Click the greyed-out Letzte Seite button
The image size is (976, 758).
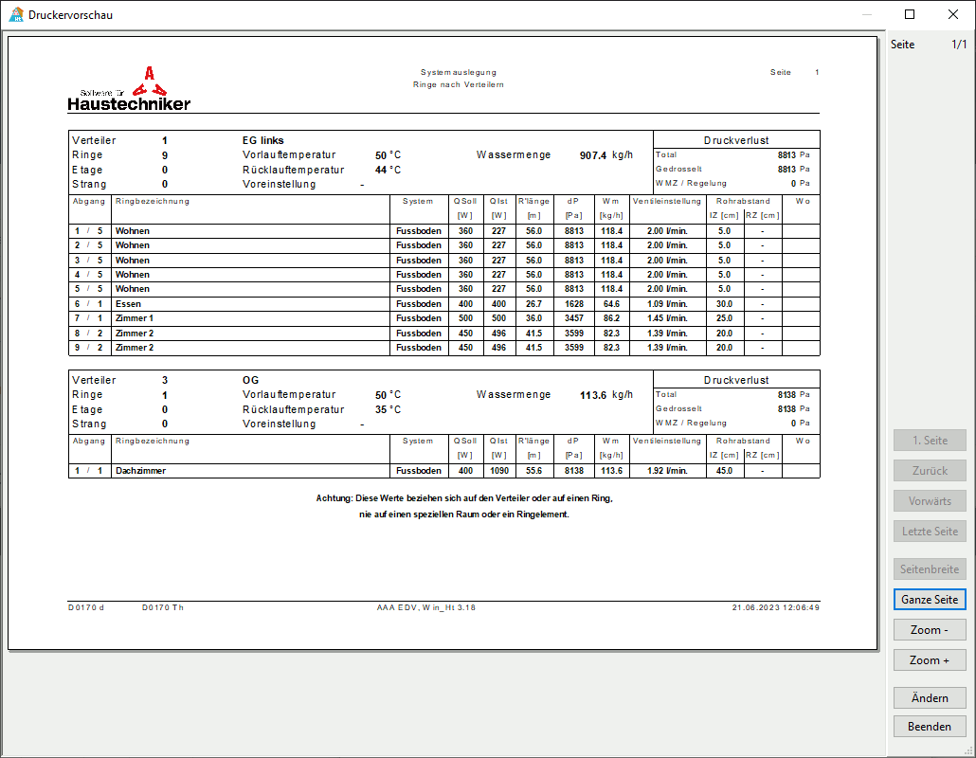point(930,532)
